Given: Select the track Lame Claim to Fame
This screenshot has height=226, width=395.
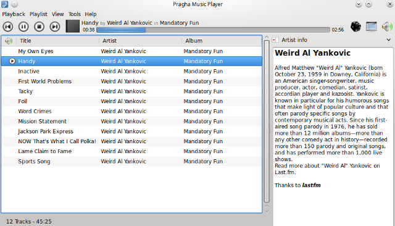Looking at the screenshot, I should click(131, 151).
